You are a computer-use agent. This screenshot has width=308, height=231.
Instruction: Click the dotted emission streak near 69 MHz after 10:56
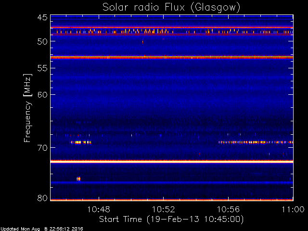click(256, 142)
